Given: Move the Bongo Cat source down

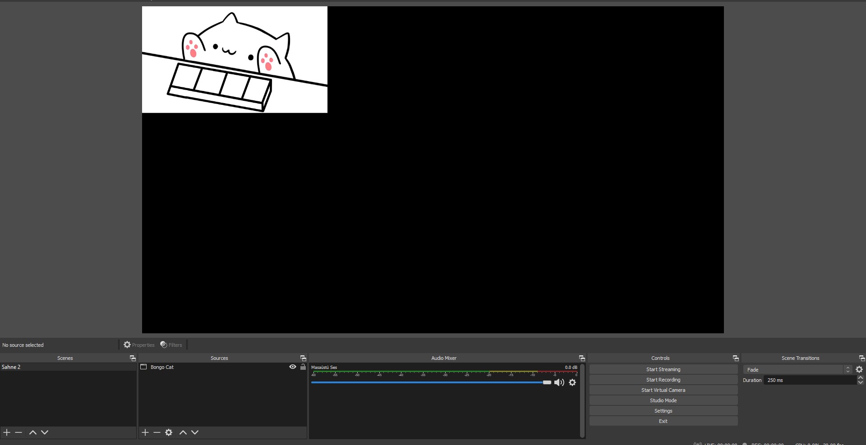Looking at the screenshot, I should pos(194,432).
